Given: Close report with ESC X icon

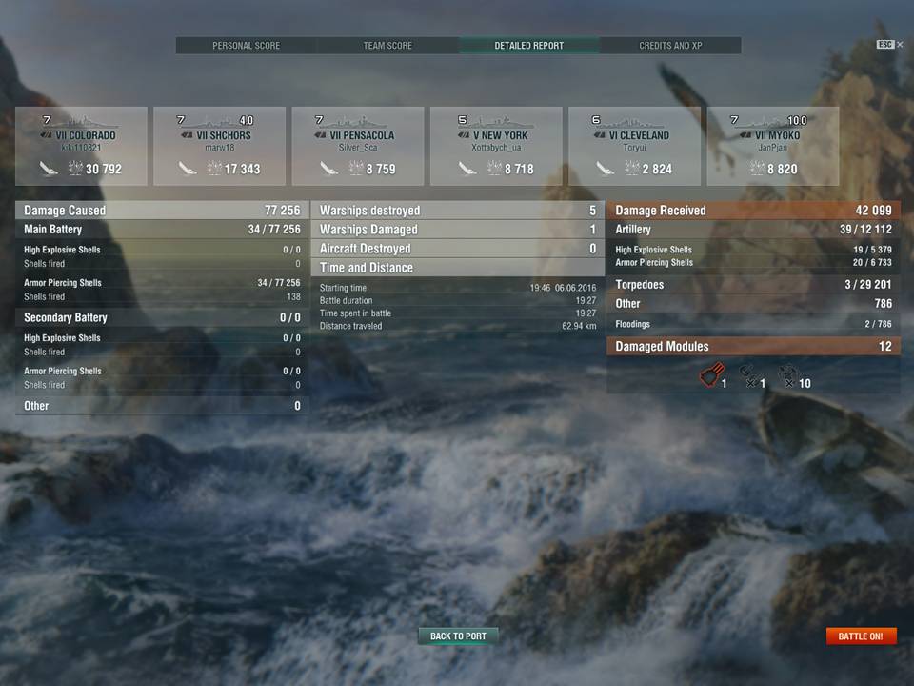Looking at the screenshot, I should click(x=890, y=45).
